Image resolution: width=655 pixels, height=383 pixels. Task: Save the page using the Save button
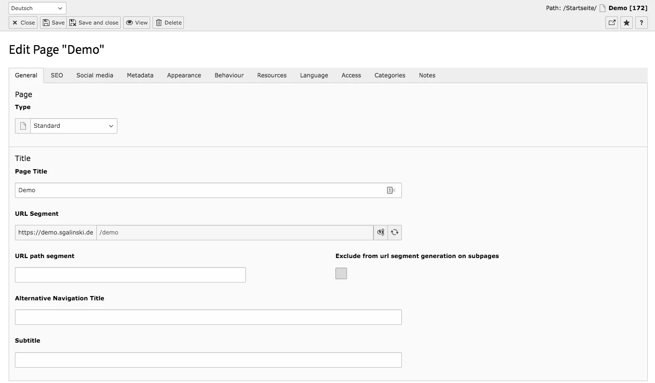point(53,22)
